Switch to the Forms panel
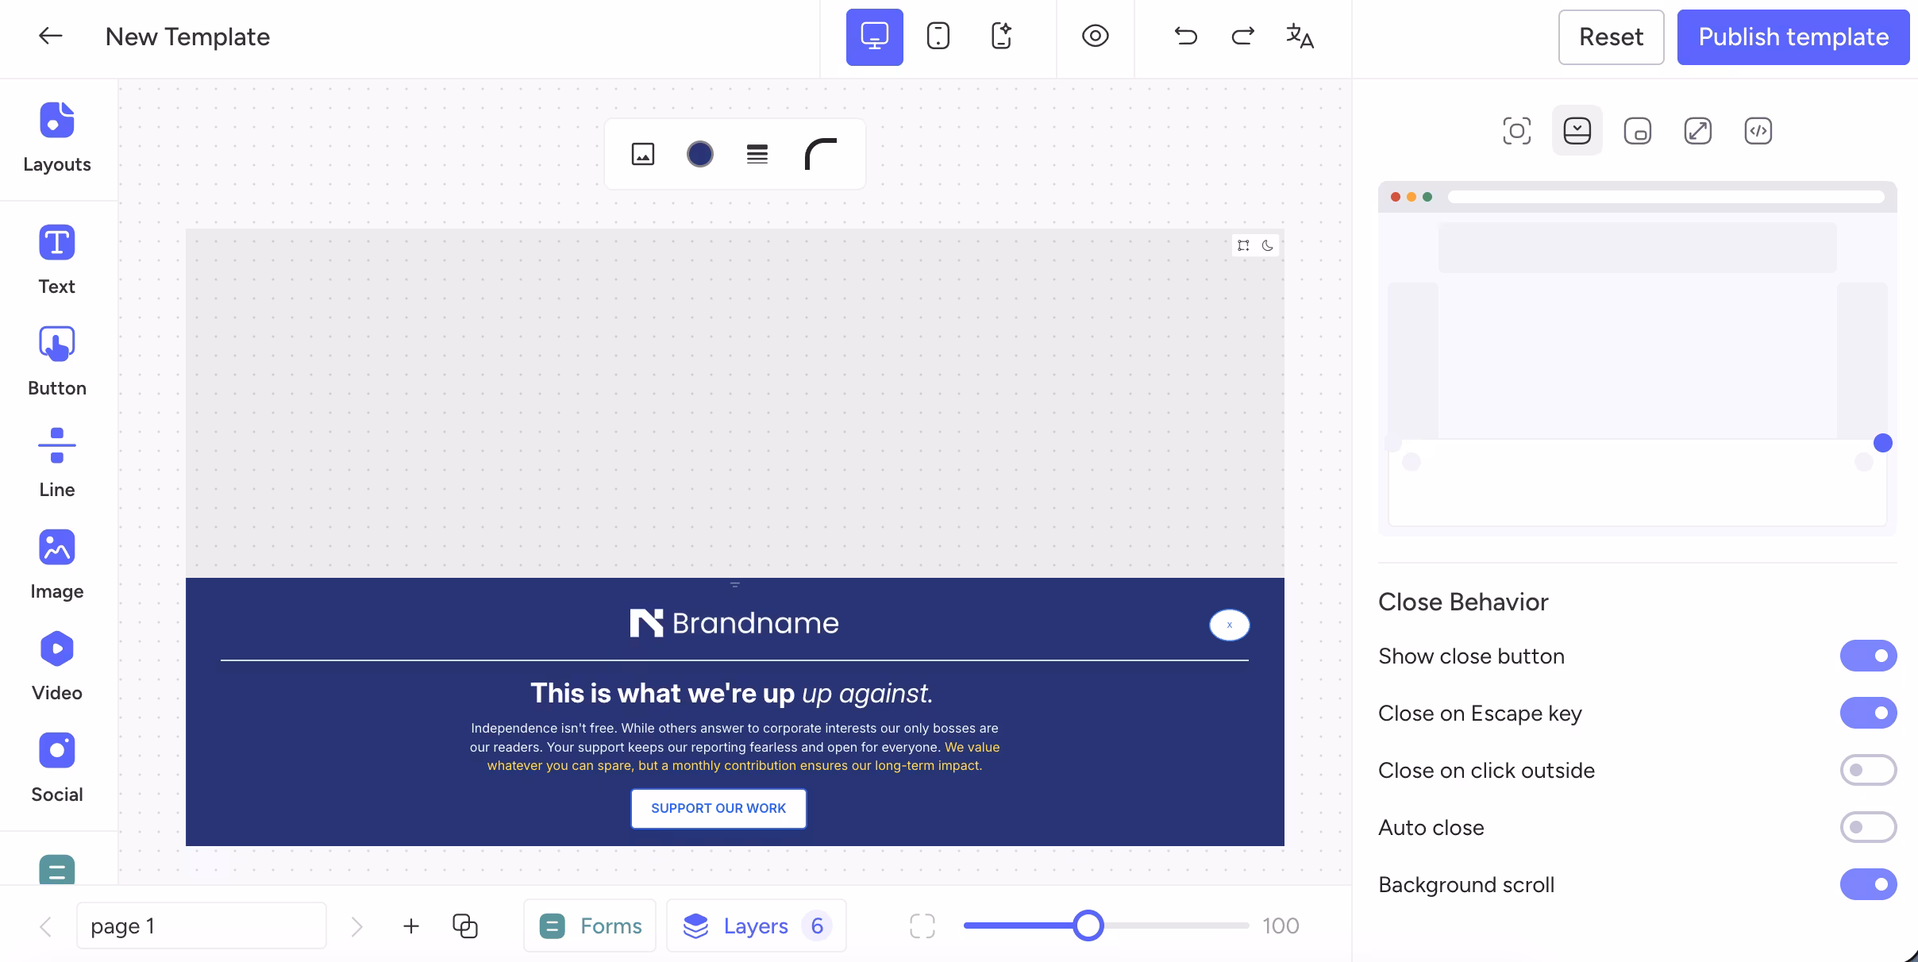Screen dimensions: 1918x962 click(x=588, y=925)
